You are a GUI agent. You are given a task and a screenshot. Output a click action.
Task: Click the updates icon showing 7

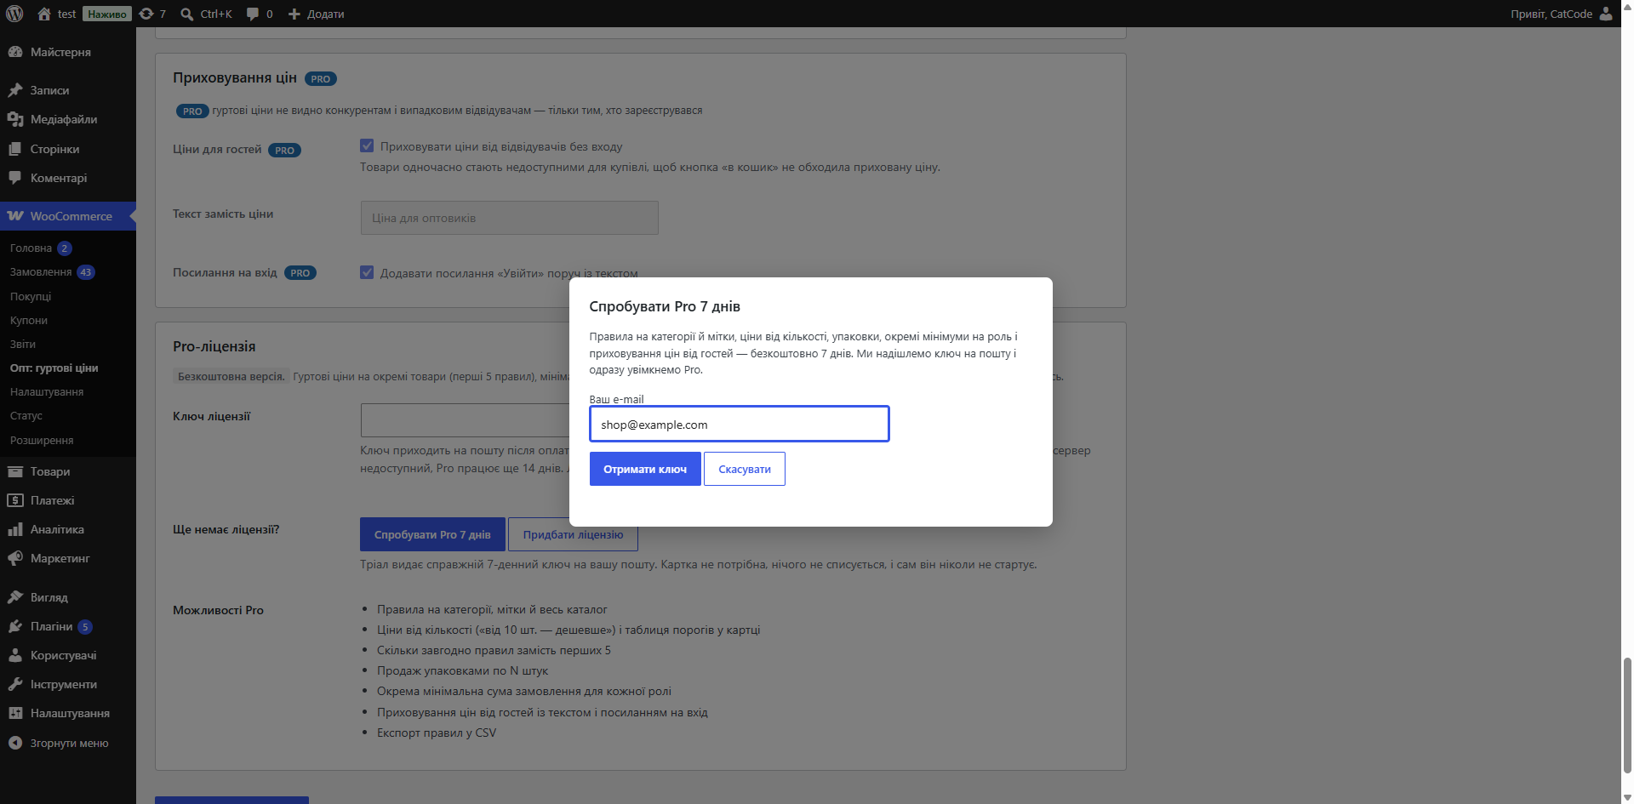[x=146, y=14]
